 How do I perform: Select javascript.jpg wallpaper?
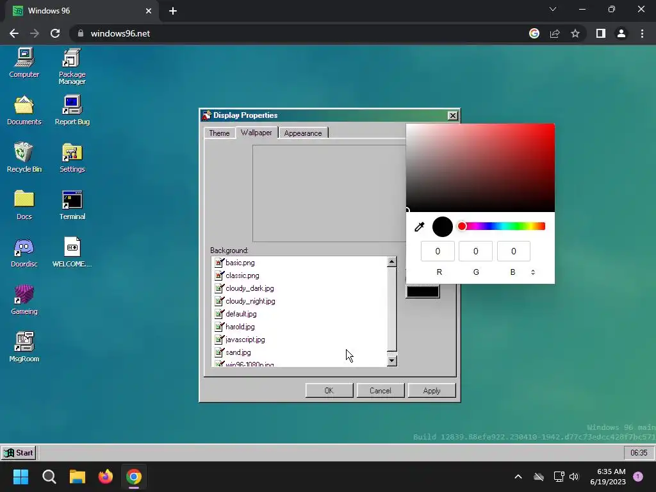click(300, 340)
